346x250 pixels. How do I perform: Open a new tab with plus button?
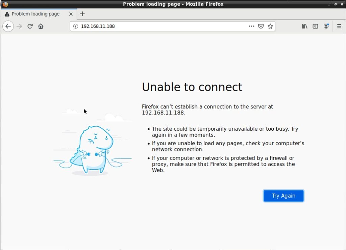coord(82,14)
